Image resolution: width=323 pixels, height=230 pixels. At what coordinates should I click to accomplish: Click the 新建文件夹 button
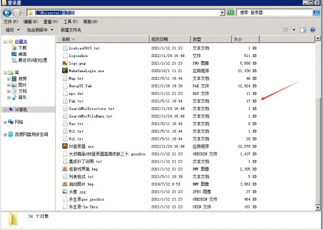(x=71, y=30)
